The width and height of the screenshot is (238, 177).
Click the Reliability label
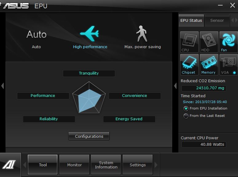point(49,119)
